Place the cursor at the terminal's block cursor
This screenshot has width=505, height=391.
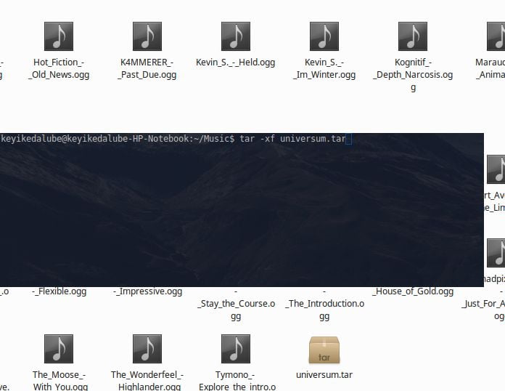click(348, 139)
